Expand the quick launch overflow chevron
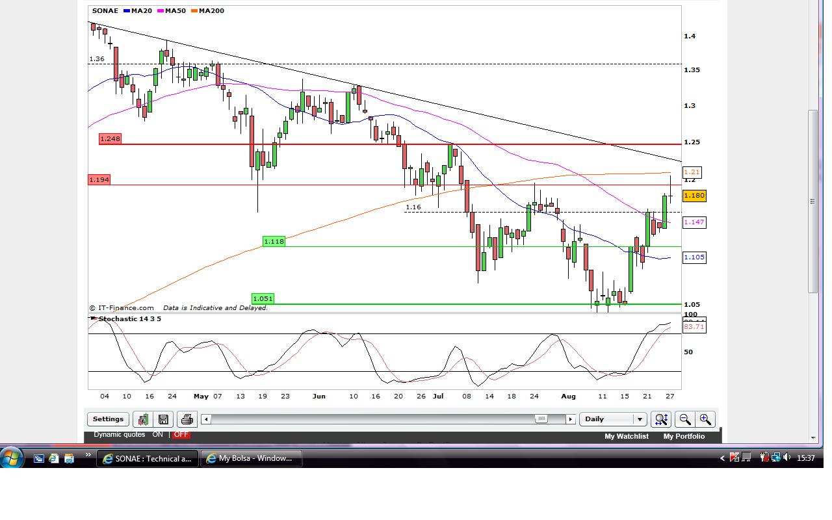 coord(88,455)
